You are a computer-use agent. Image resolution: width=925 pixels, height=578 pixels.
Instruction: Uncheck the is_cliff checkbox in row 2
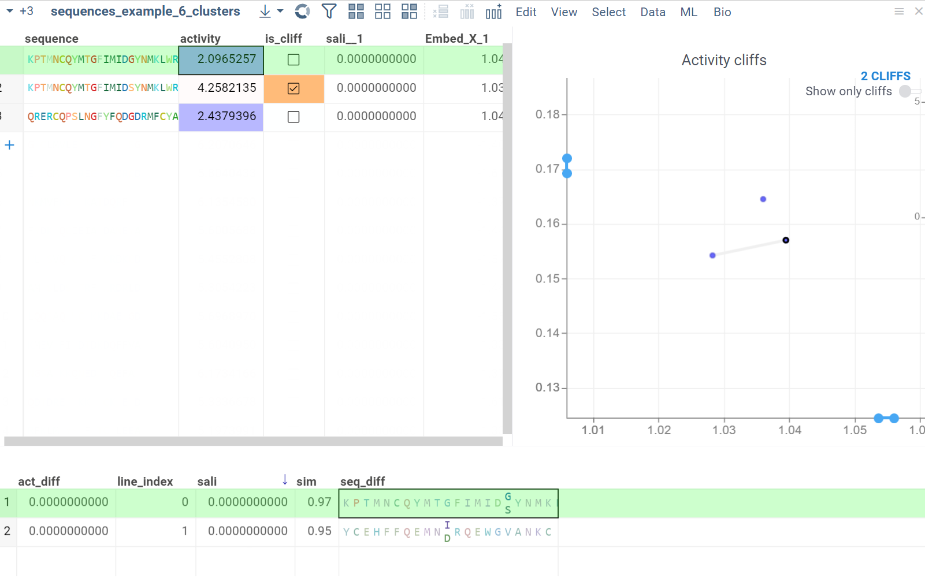click(294, 88)
